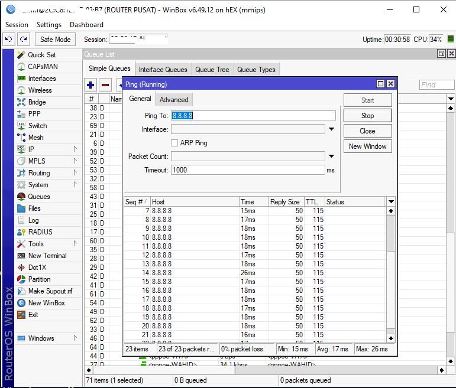The width and height of the screenshot is (456, 388).
Task: Click the Find search box
Action: [x=436, y=85]
